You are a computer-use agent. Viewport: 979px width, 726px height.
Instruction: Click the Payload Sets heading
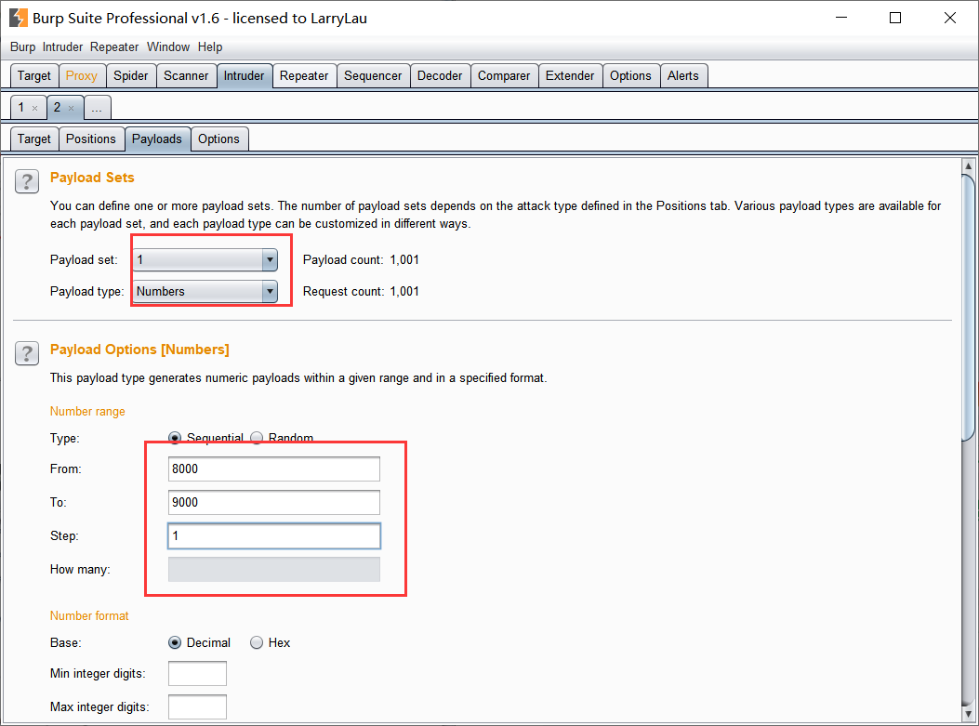coord(92,178)
